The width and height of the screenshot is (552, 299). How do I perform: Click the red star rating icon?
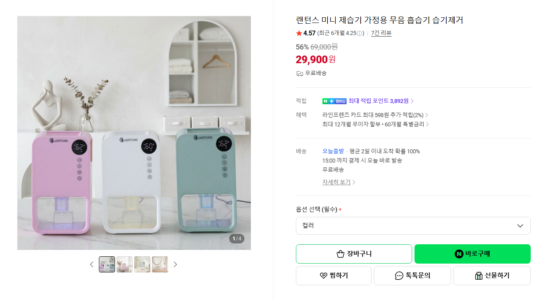pos(299,33)
